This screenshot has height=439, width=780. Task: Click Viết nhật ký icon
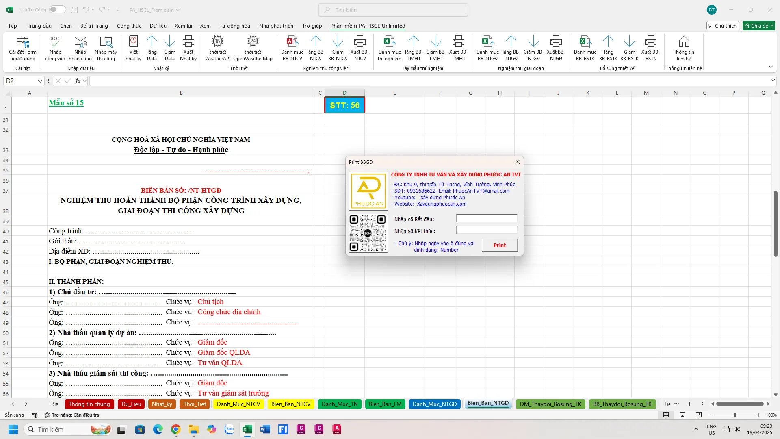pyautogui.click(x=133, y=48)
